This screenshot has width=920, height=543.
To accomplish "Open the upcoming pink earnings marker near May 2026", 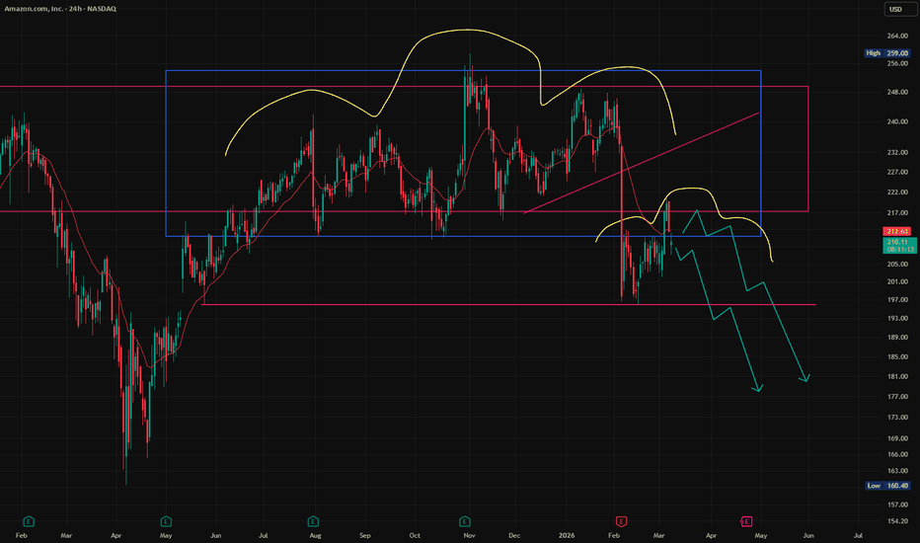I will 746,520.
